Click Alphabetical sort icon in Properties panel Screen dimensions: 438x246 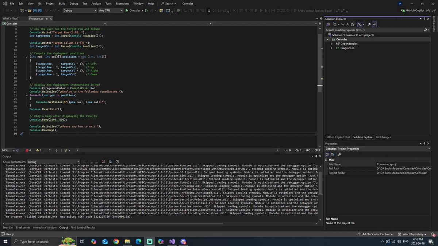tap(333, 155)
